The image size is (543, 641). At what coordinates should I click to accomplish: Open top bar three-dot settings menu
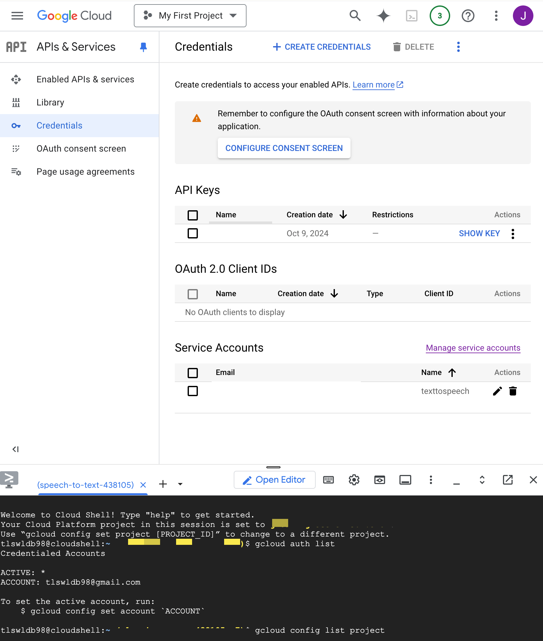[x=496, y=16]
